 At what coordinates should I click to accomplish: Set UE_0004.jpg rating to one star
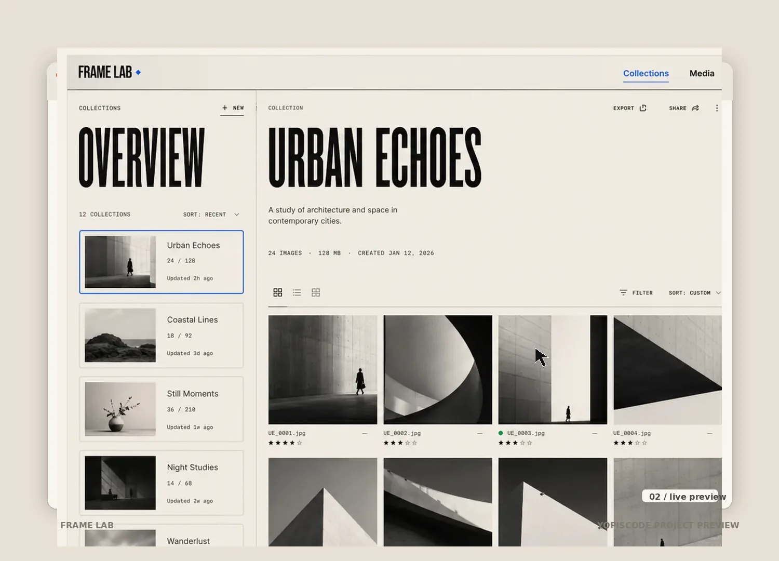pos(616,443)
